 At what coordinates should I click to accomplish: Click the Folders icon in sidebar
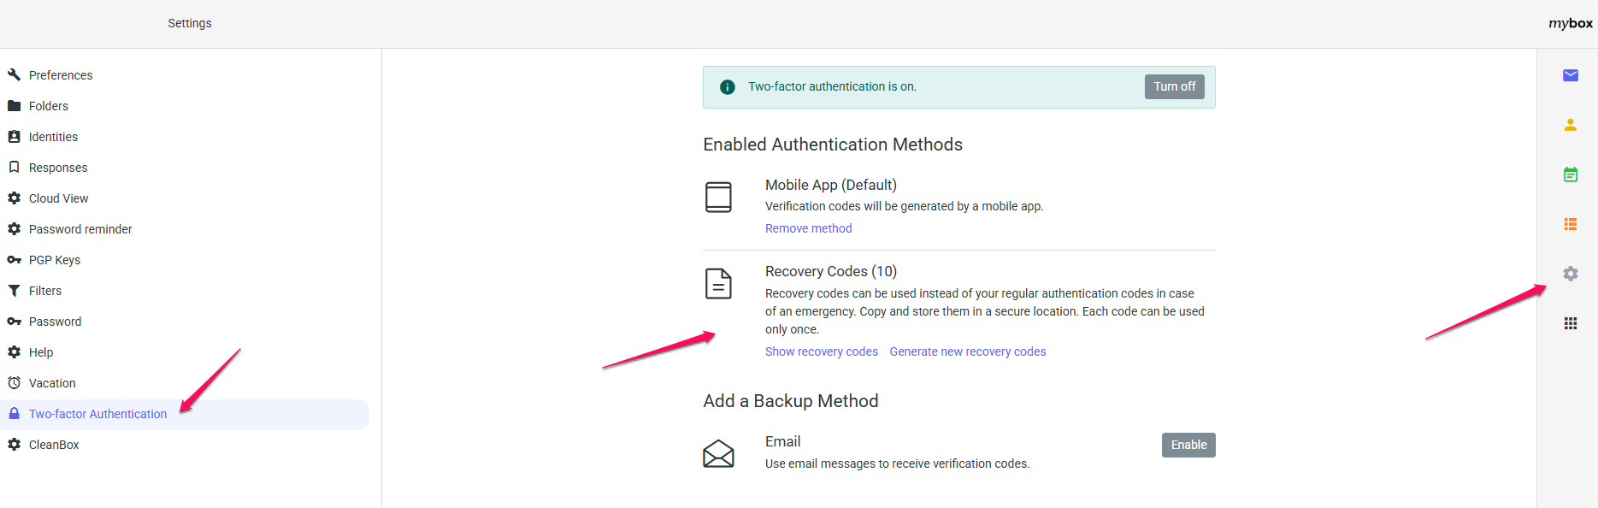click(14, 106)
